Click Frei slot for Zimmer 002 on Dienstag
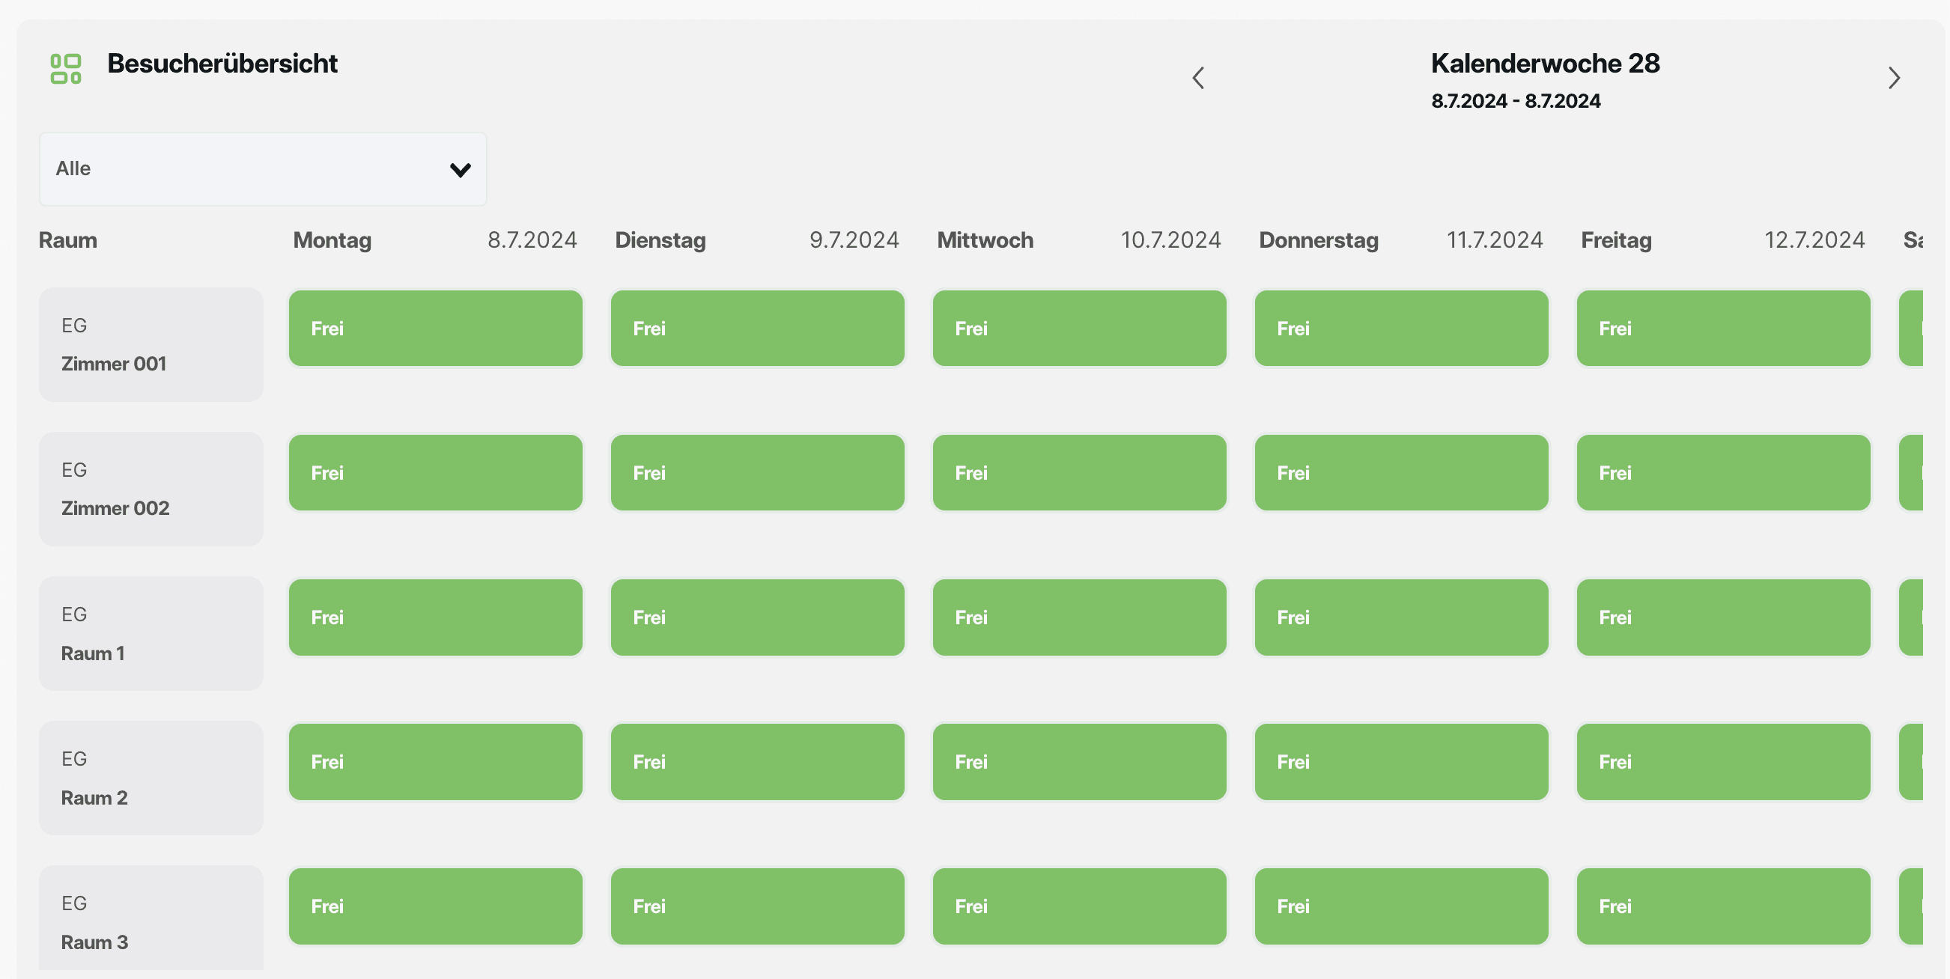Viewport: 1950px width, 979px height. pyautogui.click(x=757, y=473)
